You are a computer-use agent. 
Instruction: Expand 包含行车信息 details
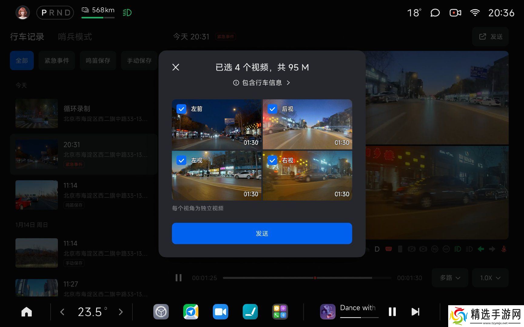click(262, 83)
